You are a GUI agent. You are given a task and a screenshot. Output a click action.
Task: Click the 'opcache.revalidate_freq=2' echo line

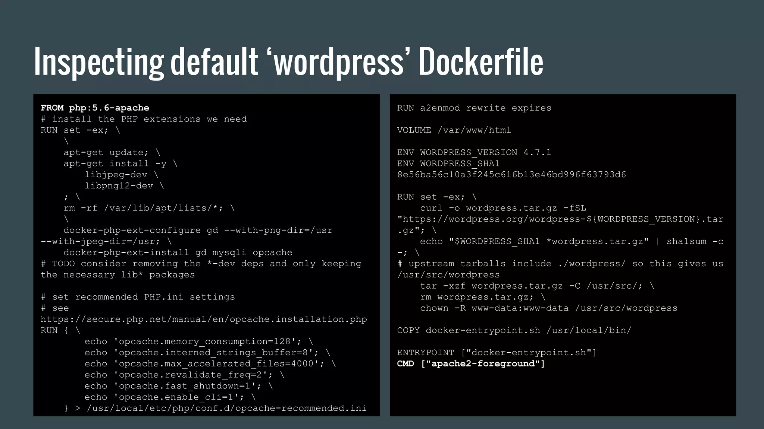184,375
